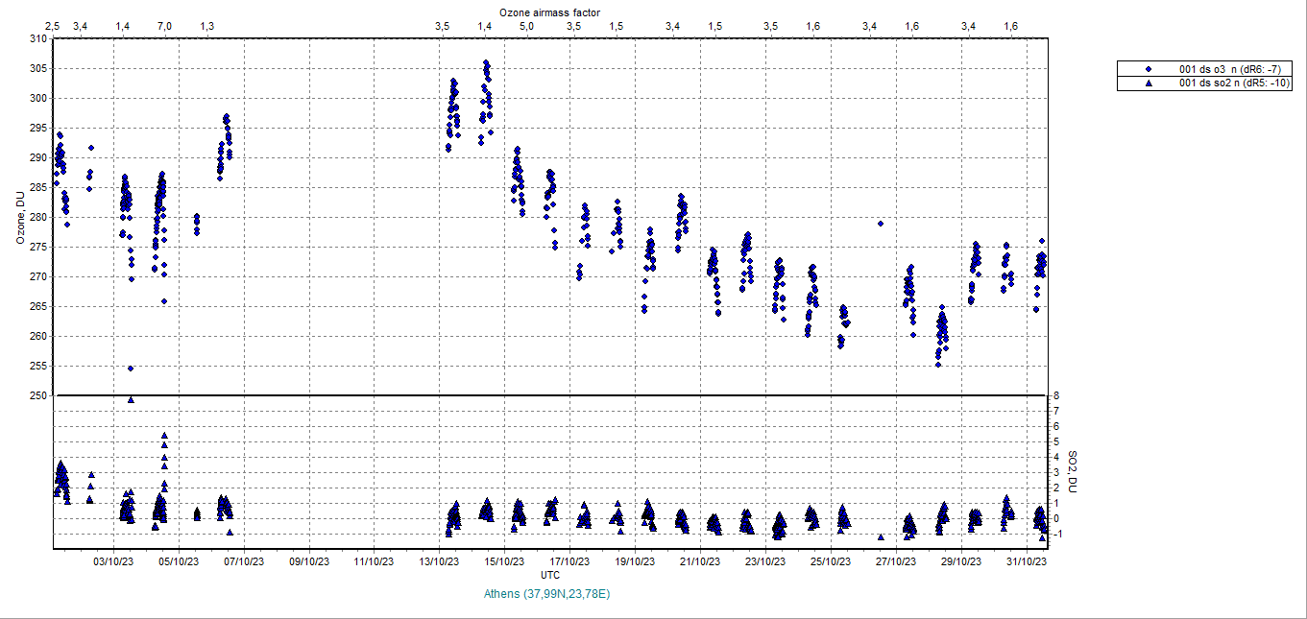Click the 'UTC' bottom axis title
Image resolution: width=1307 pixels, height=619 pixels.
tap(550, 575)
